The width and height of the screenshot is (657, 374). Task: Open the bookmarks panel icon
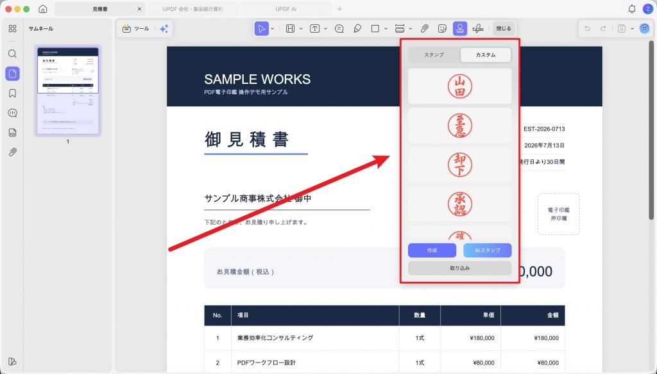coord(13,93)
